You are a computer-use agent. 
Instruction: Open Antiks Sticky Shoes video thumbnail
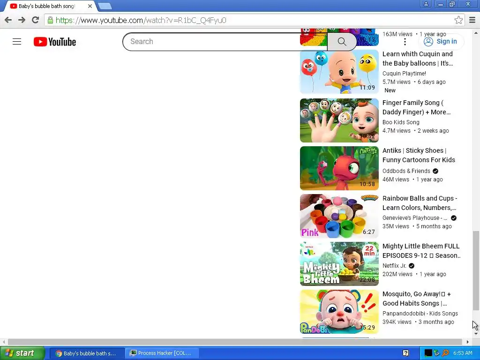[x=339, y=168]
